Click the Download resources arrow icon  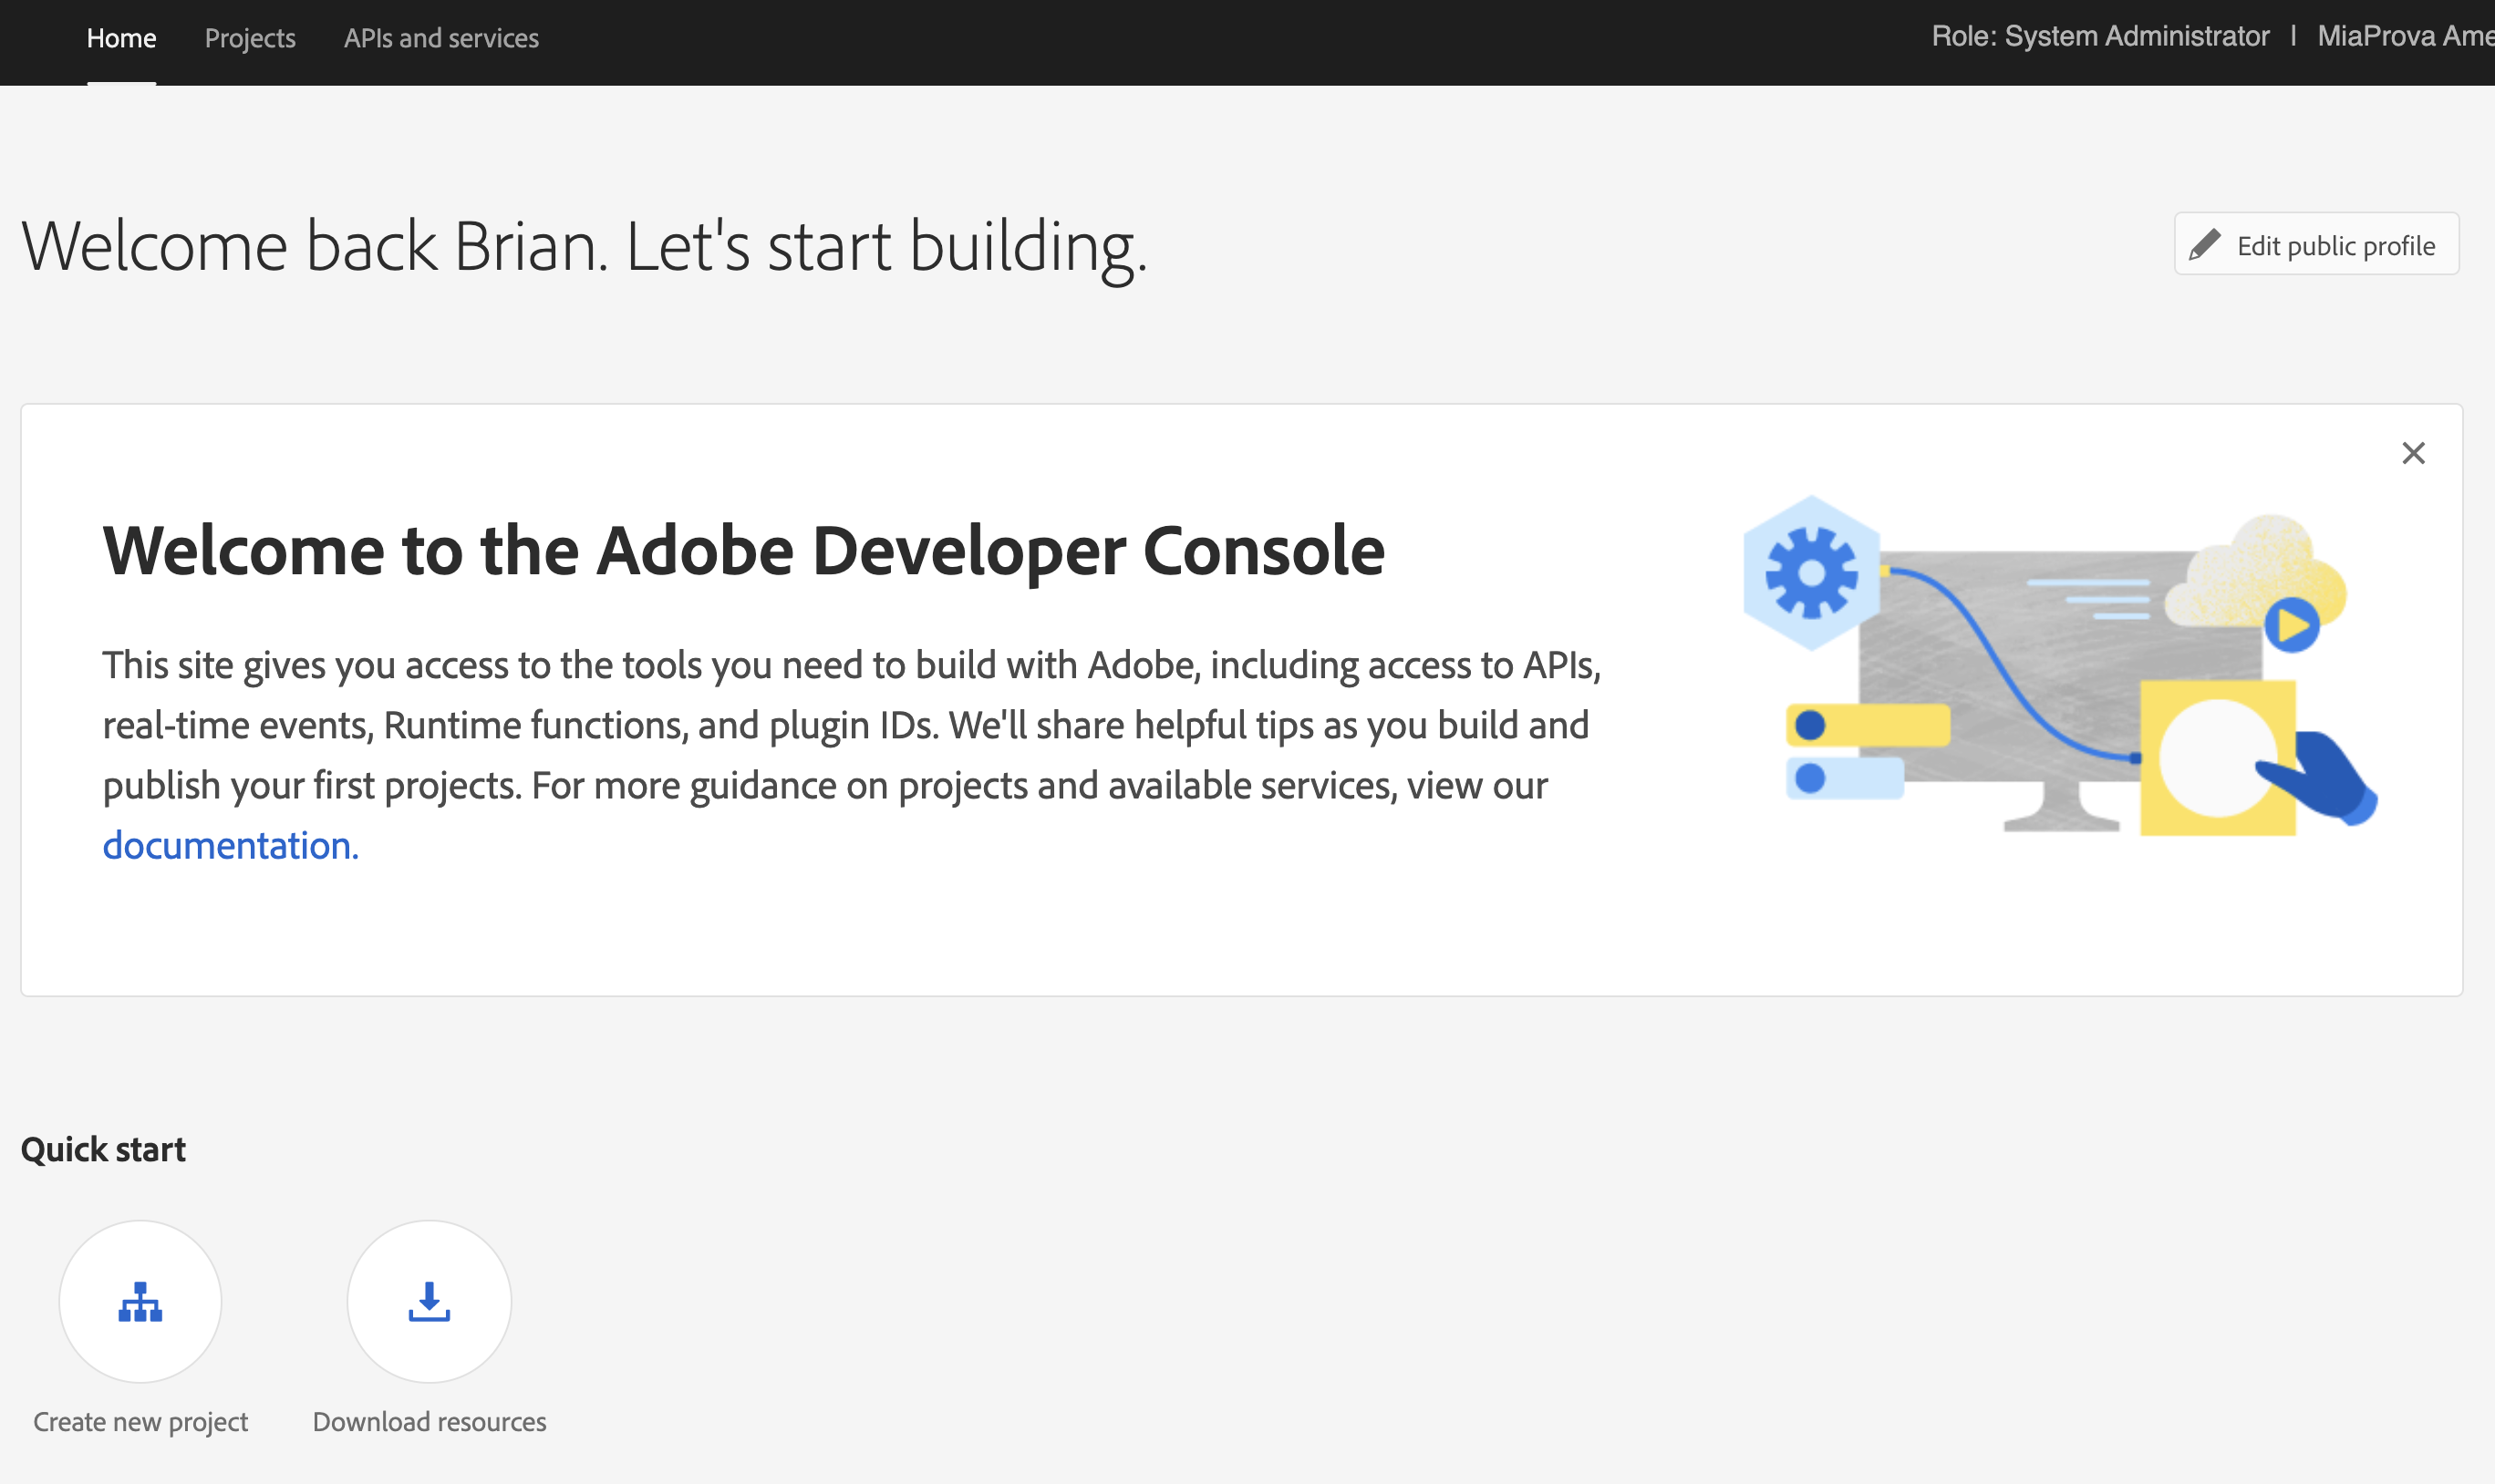(430, 1301)
